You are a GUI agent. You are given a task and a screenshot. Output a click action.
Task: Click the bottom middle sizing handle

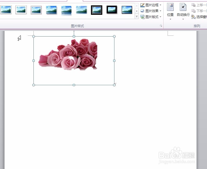point(74,85)
